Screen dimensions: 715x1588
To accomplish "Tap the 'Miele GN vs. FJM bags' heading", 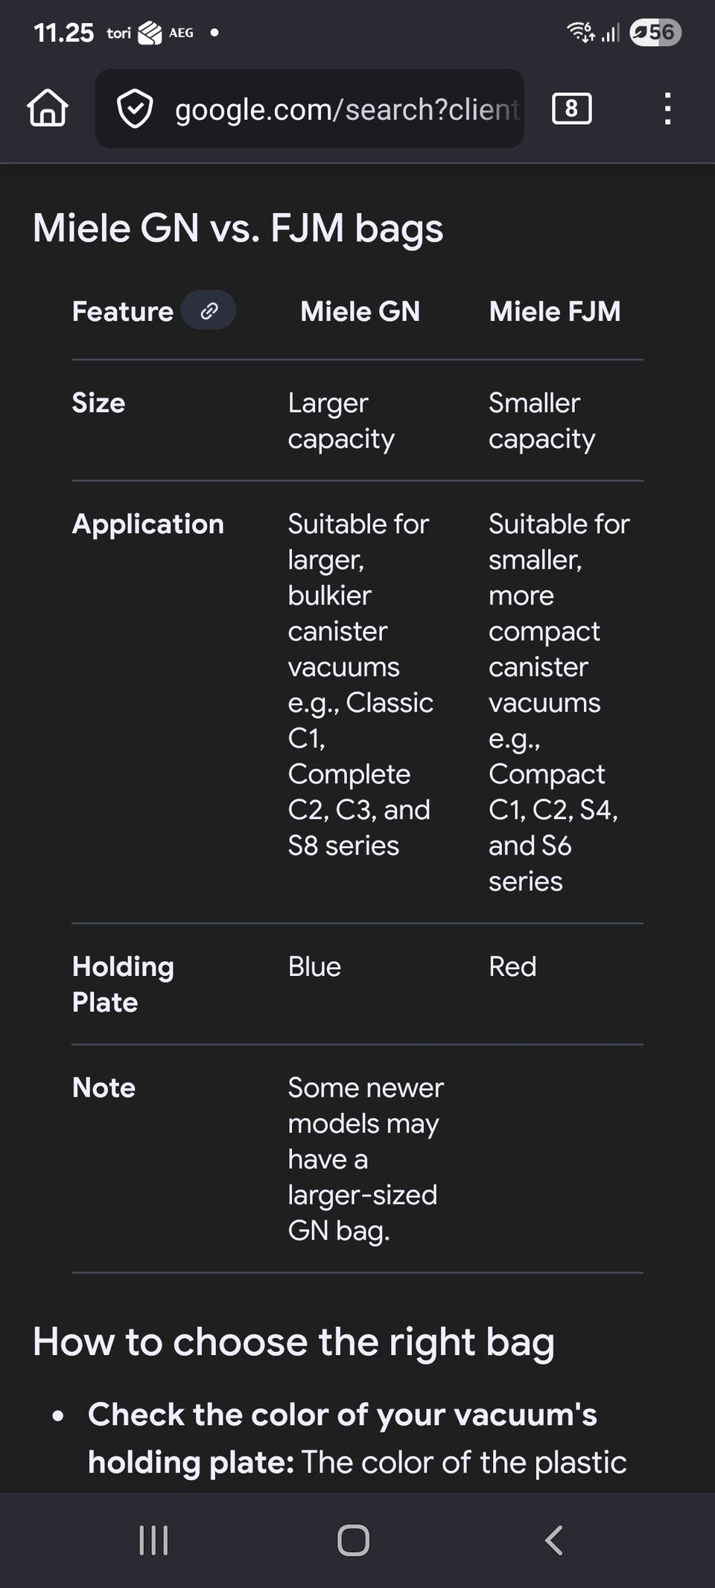I will tap(238, 228).
